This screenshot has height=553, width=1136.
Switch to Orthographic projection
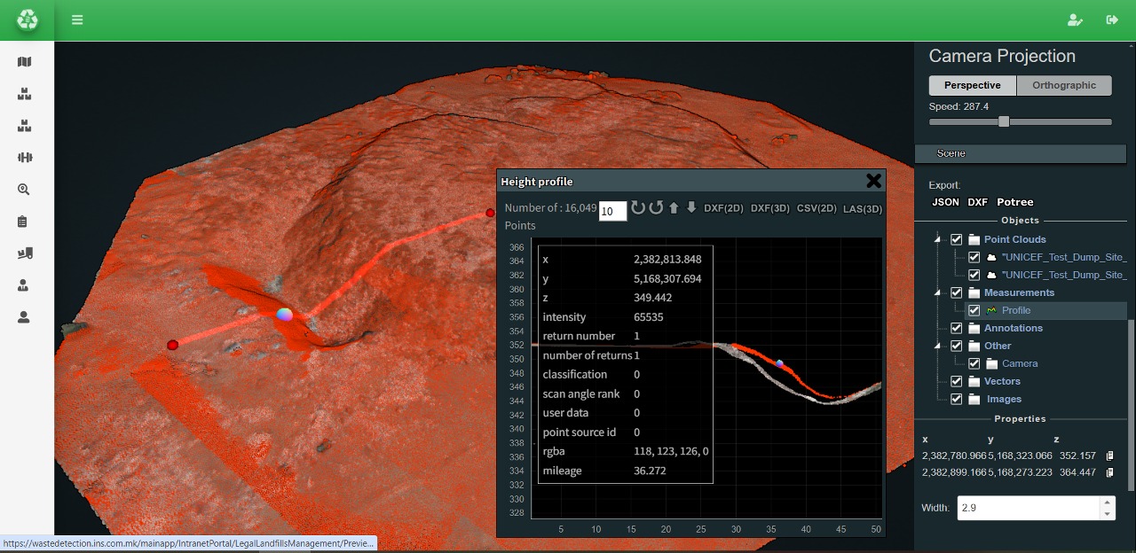click(1064, 85)
